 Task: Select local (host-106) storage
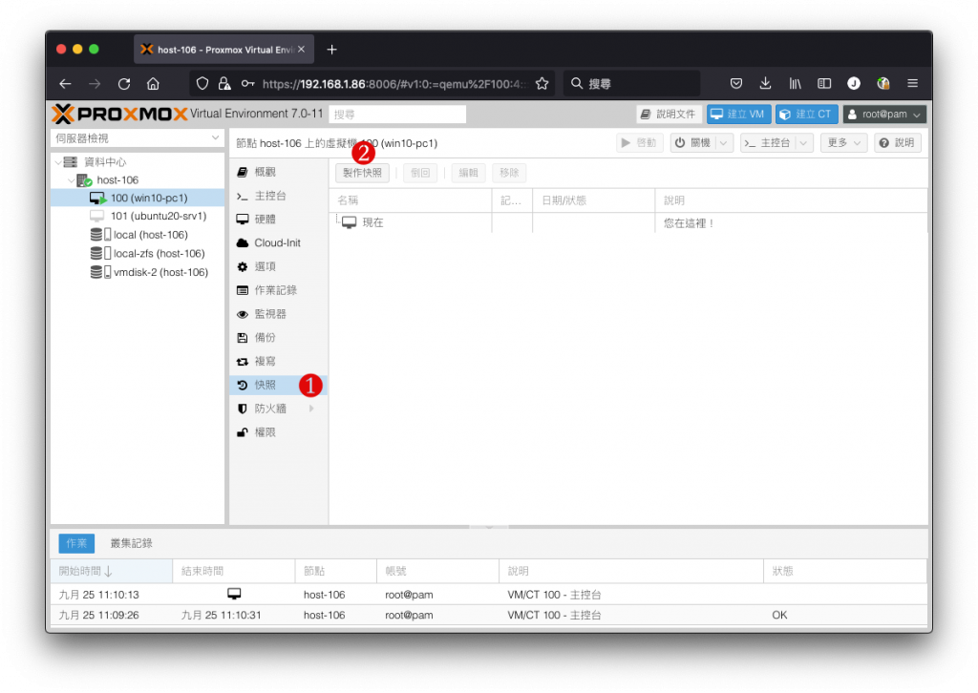tap(138, 235)
